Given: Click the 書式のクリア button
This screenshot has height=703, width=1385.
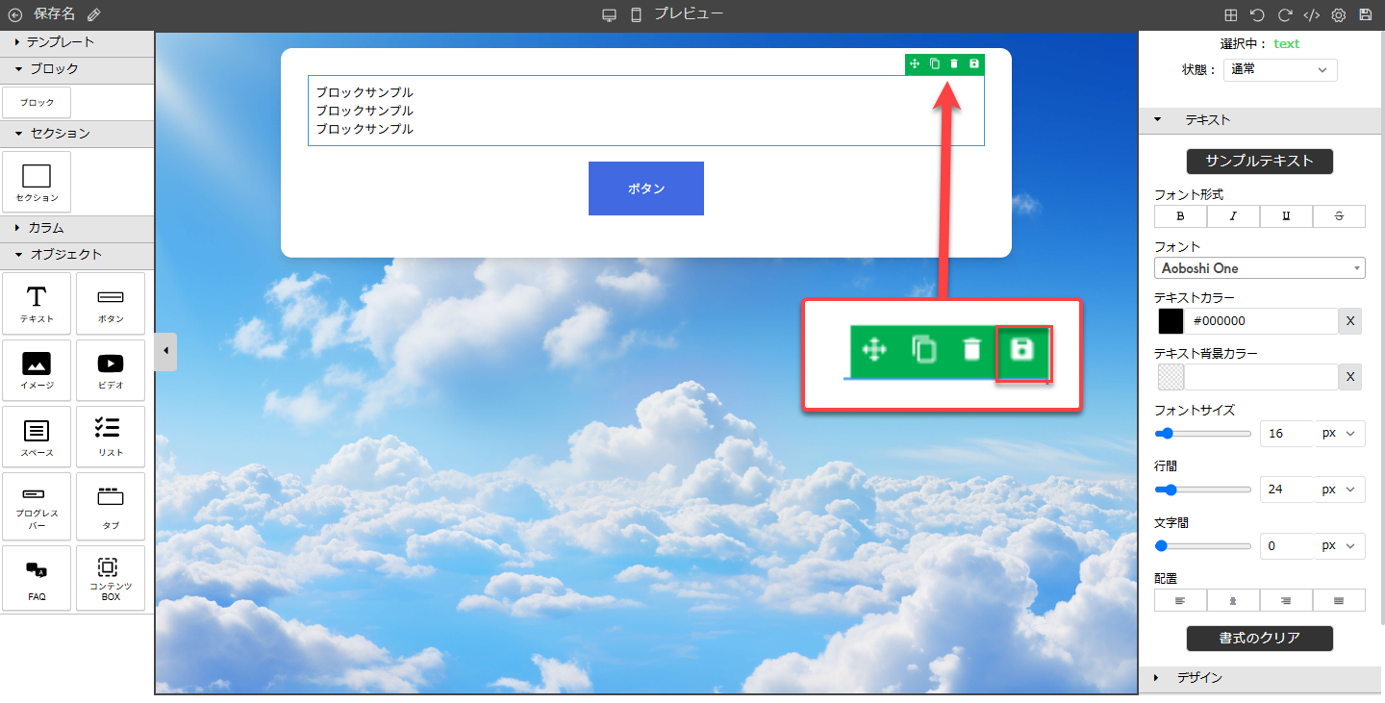Looking at the screenshot, I should click(x=1259, y=639).
